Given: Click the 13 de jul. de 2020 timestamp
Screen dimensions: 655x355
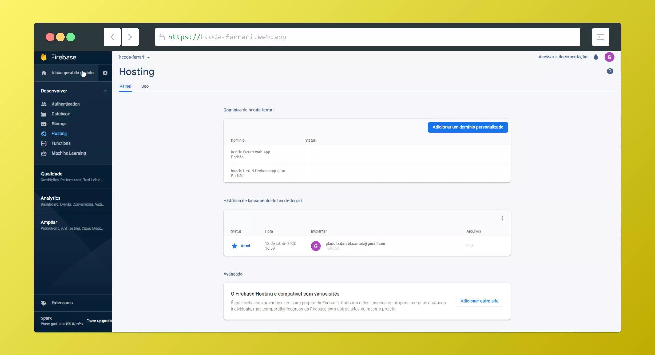Looking at the screenshot, I should [281, 244].
